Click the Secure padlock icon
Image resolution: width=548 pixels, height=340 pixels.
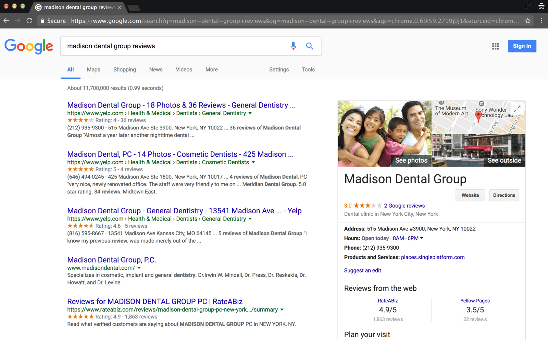(42, 21)
